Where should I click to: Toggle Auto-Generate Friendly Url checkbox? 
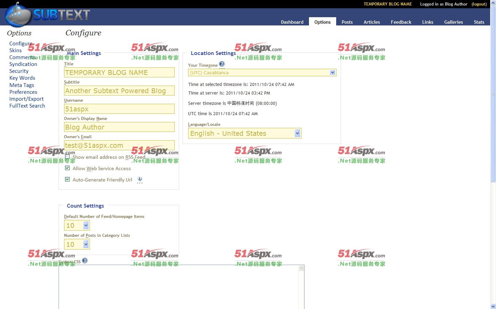pos(68,179)
